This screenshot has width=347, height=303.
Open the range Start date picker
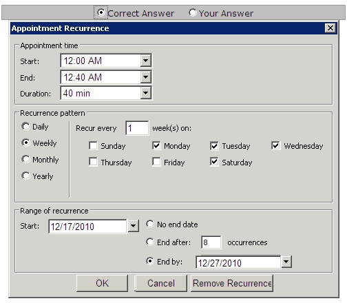point(134,226)
